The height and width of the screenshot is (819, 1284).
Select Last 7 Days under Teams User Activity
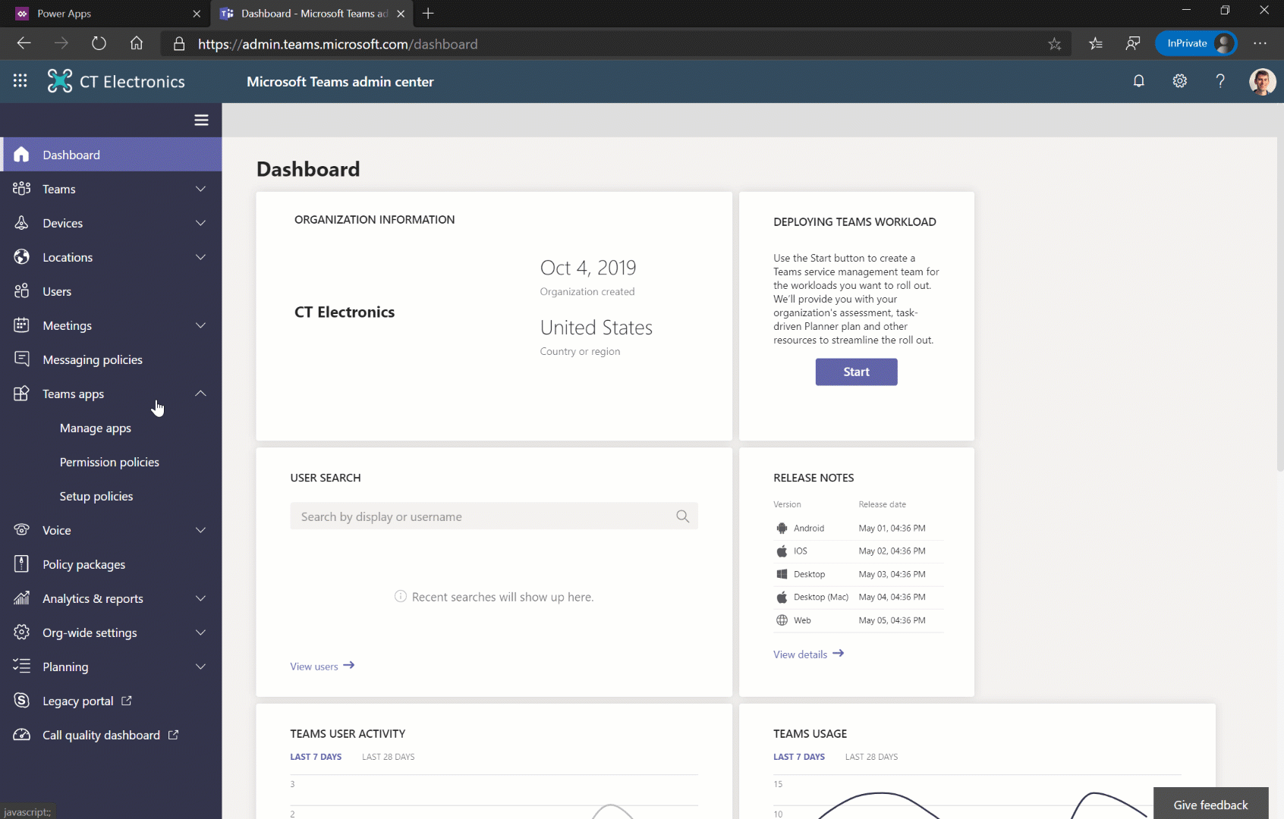[x=316, y=757]
